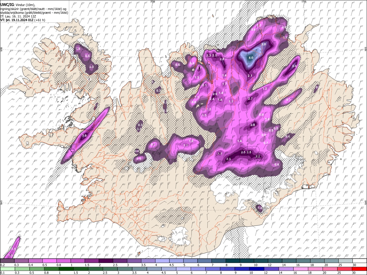This screenshot has width=367, height=275.
Task: Click the 'slydda/snjókoma (grátt/bleikt/grænt' legend line
Action: (x=34, y=13)
